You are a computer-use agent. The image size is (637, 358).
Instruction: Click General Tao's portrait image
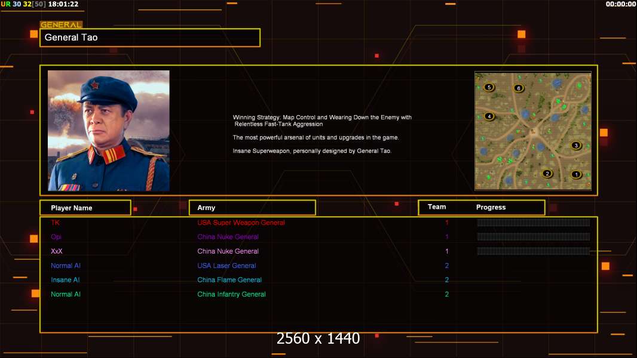pyautogui.click(x=109, y=131)
